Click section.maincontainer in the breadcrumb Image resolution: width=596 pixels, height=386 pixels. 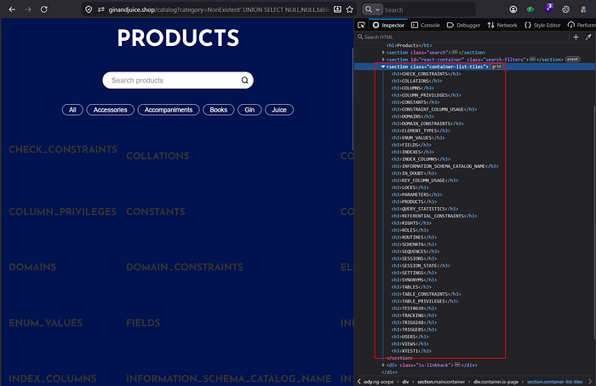[x=441, y=382]
